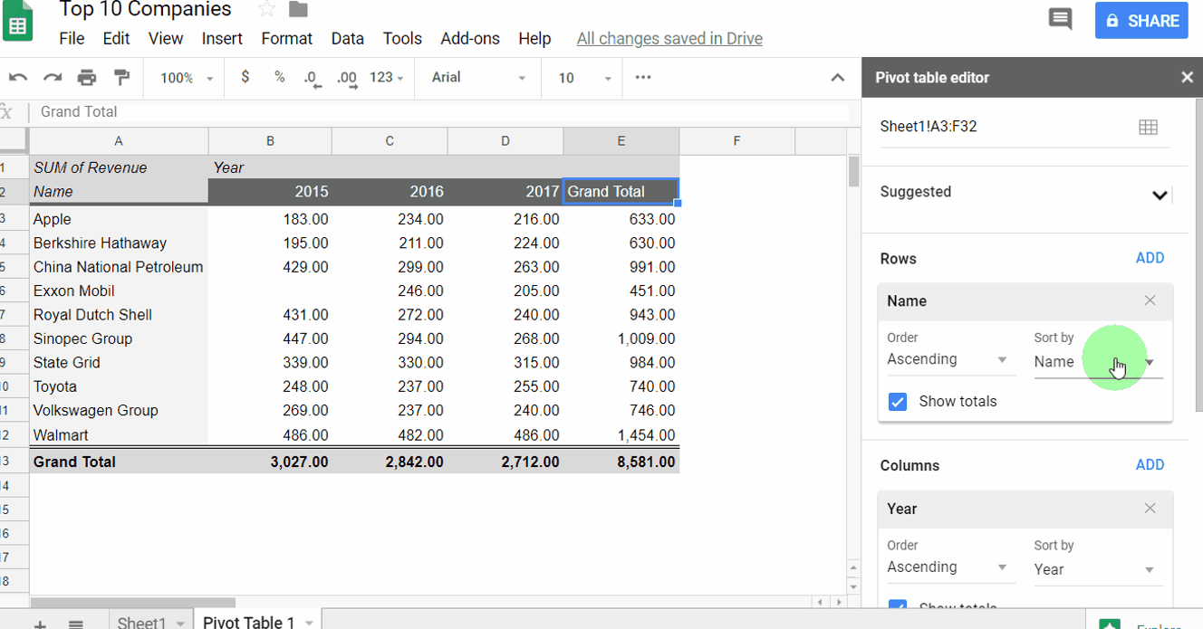
Task: Select the cell showing 8,581.00
Action: (x=621, y=462)
